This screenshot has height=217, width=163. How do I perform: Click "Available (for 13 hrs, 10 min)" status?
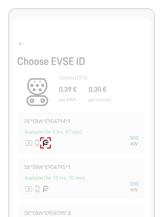[55, 178]
